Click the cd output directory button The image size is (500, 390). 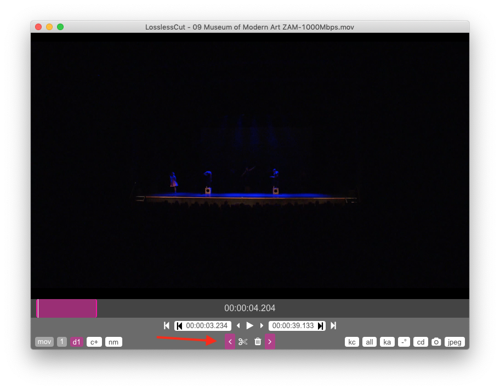(421, 342)
